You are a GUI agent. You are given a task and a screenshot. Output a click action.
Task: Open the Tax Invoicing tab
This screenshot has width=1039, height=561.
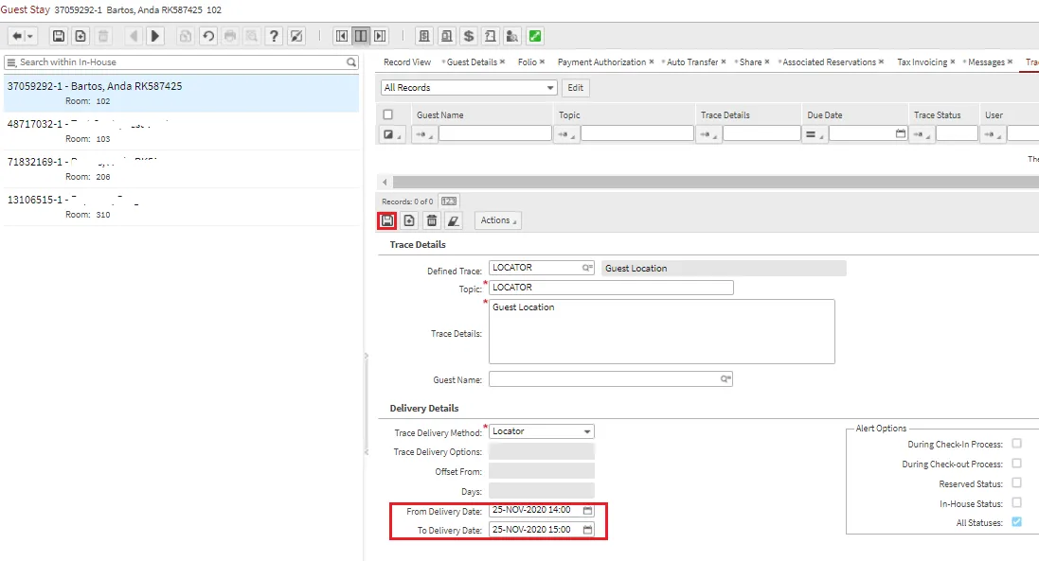coord(922,62)
